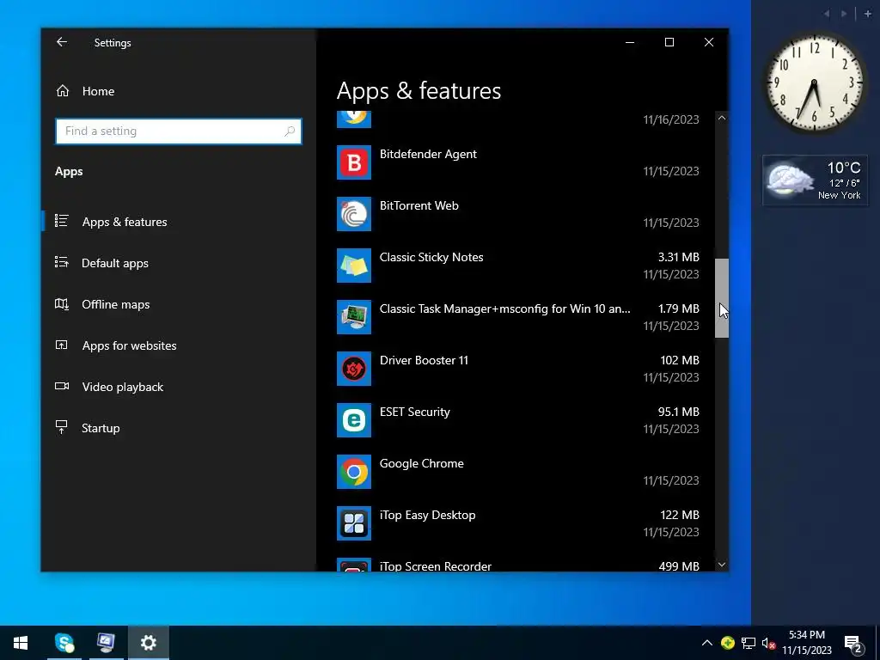
Task: Click the Find a setting search box
Action: point(179,131)
